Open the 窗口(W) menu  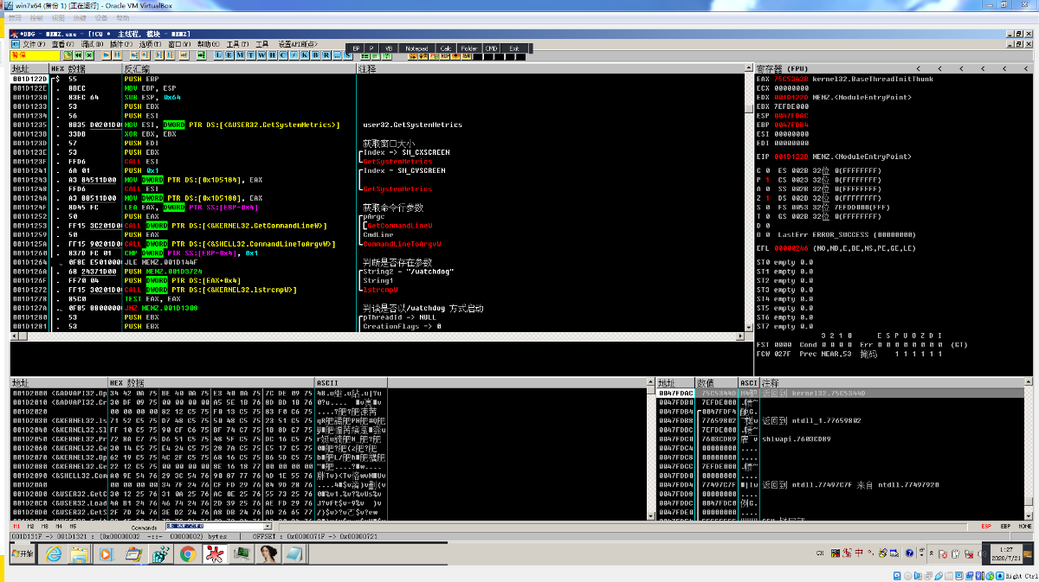pos(180,44)
